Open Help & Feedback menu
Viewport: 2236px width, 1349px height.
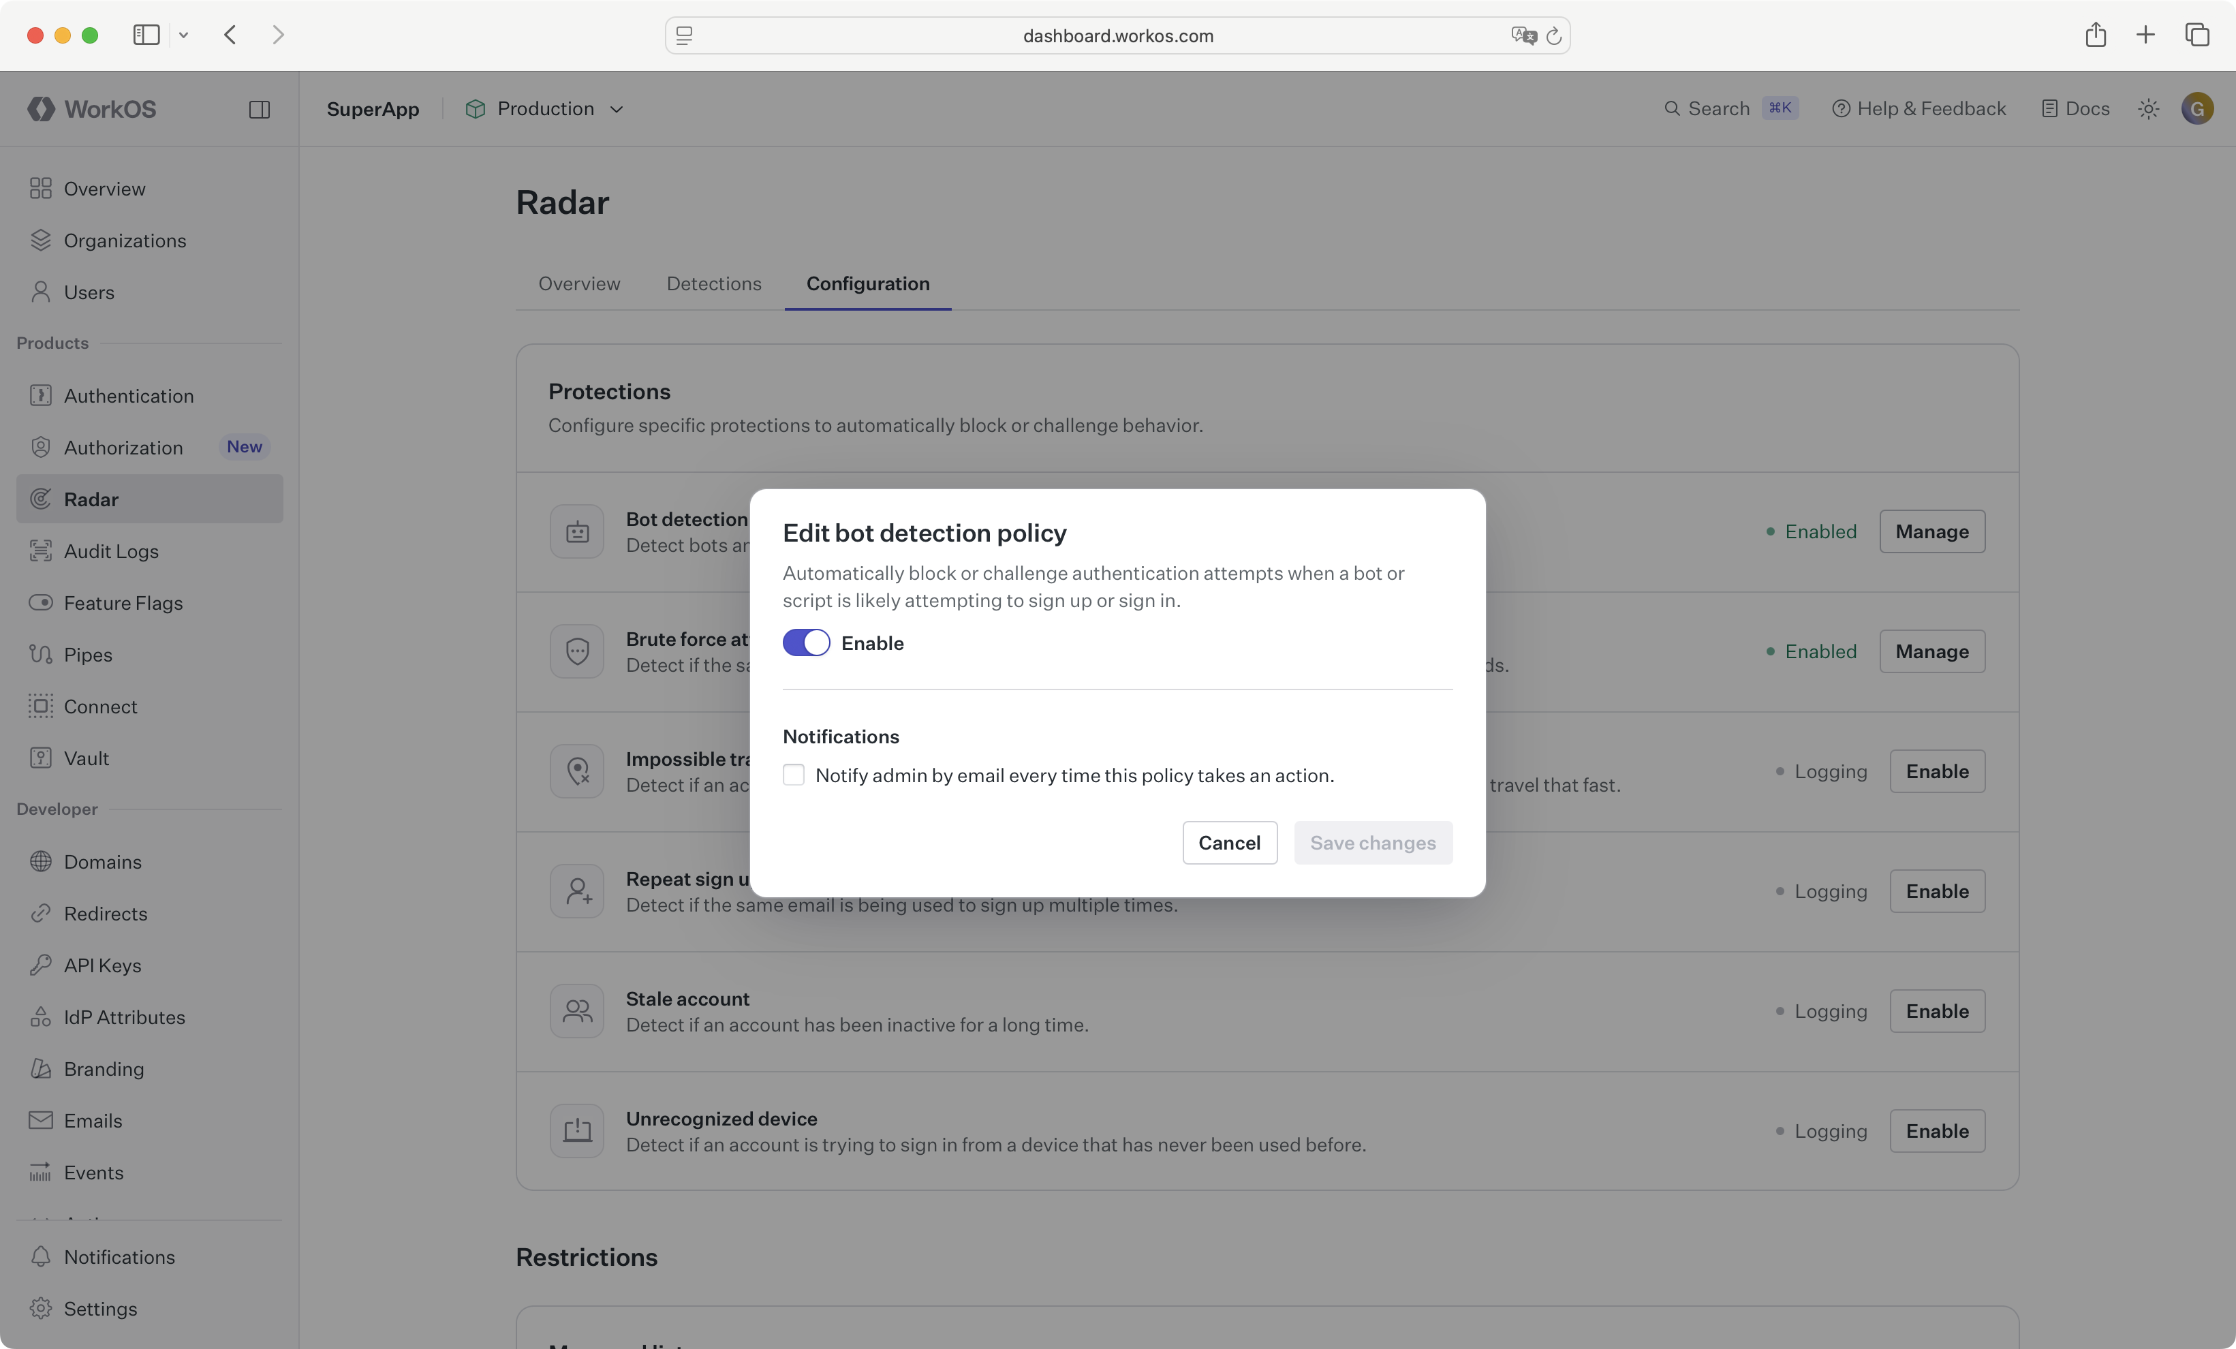tap(1919, 109)
